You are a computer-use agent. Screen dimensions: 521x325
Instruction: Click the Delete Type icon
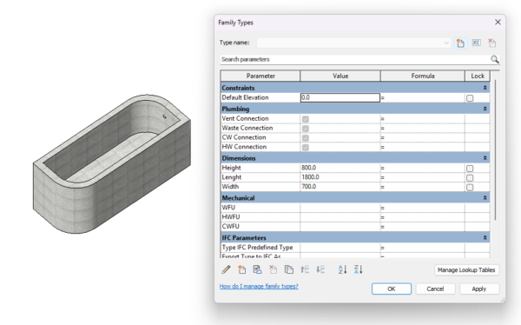point(491,43)
